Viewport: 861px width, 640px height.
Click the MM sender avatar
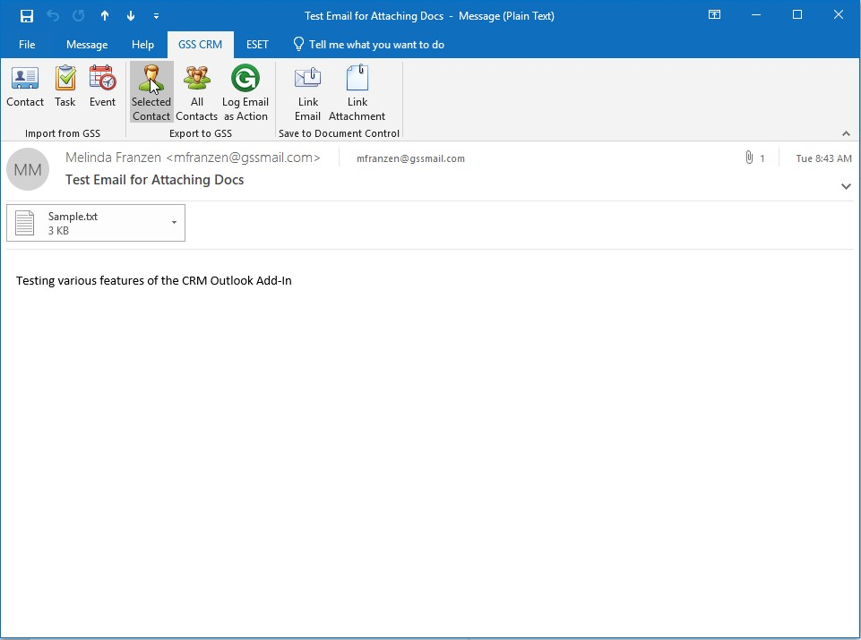[x=28, y=169]
